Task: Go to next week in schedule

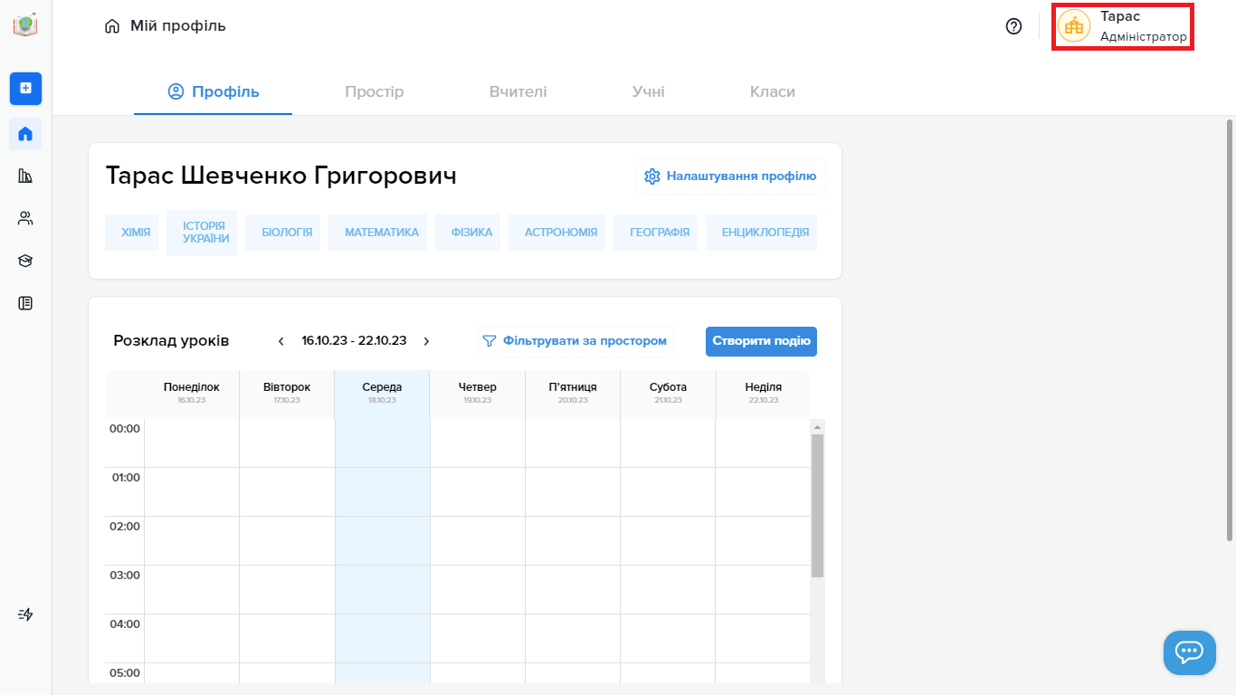Action: (426, 341)
